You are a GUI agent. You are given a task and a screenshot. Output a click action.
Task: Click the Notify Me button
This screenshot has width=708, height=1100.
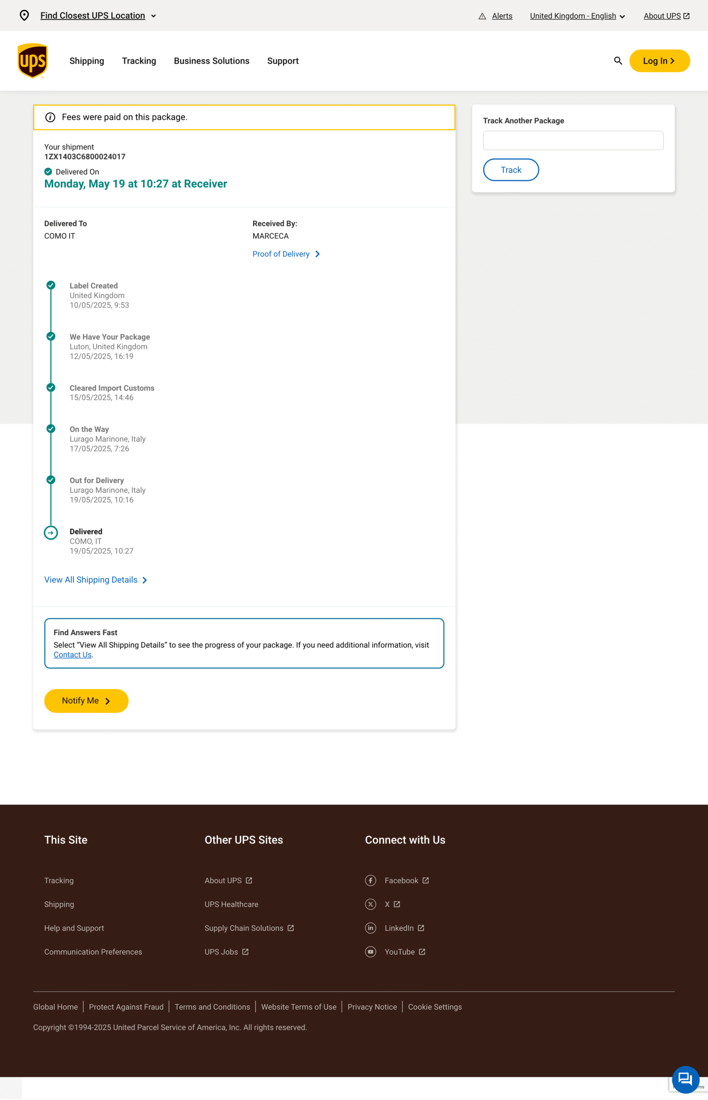tap(86, 701)
